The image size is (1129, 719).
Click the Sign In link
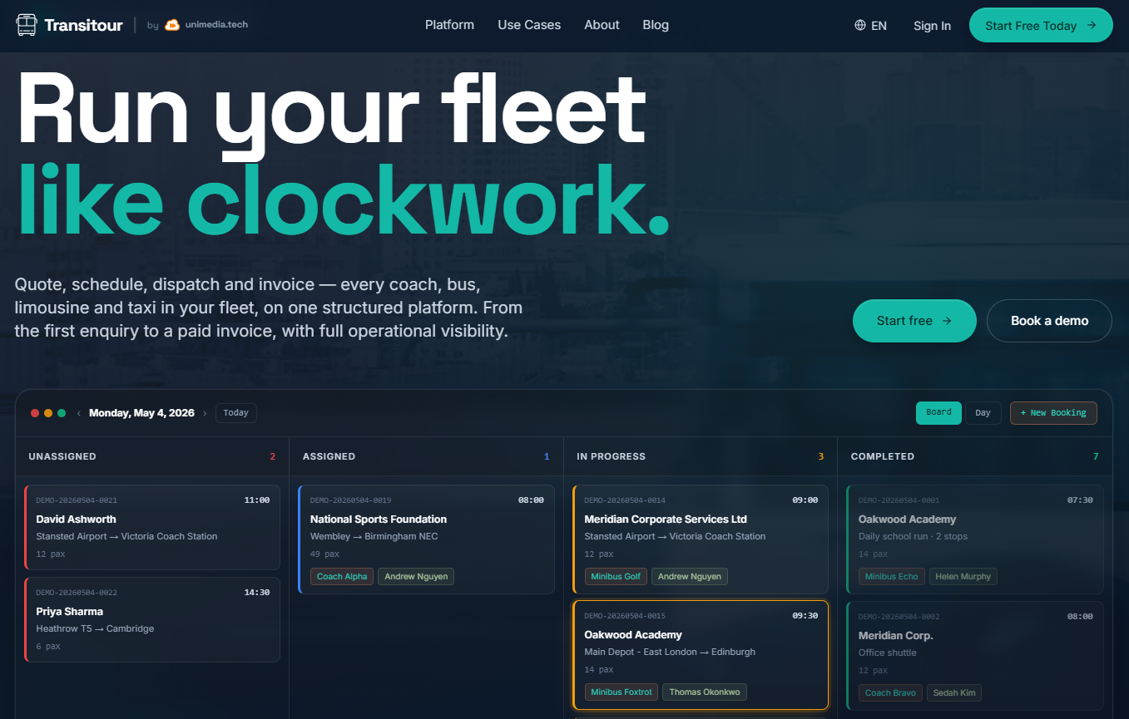pyautogui.click(x=932, y=26)
